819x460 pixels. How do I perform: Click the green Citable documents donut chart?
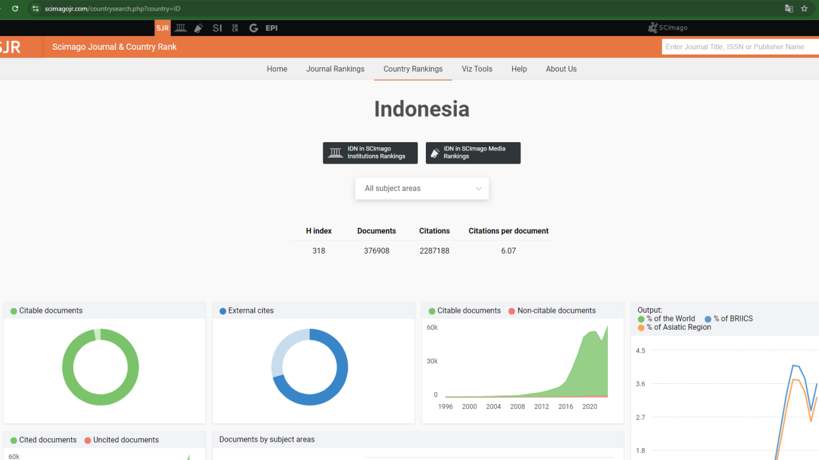100,367
